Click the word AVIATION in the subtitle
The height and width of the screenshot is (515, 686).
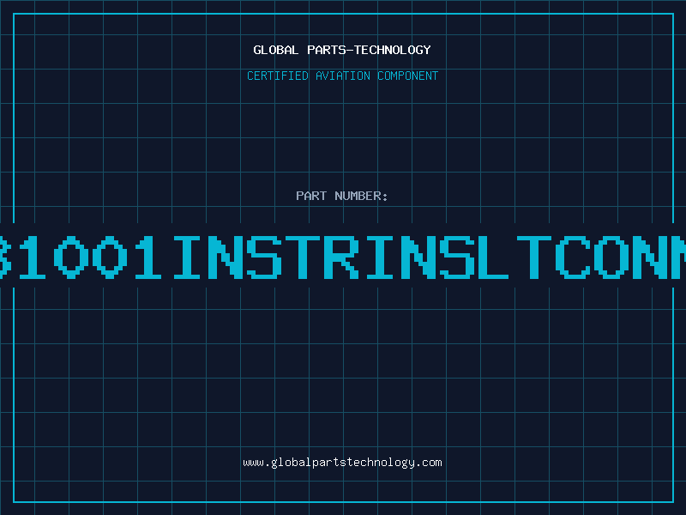[x=343, y=76]
